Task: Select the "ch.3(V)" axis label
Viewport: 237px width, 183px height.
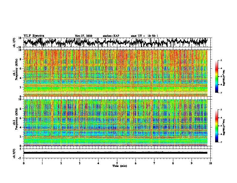Action: click(x=14, y=154)
